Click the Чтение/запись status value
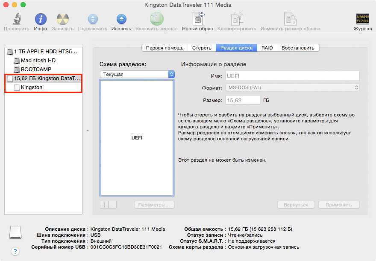This screenshot has height=261, width=376. pyautogui.click(x=245, y=235)
